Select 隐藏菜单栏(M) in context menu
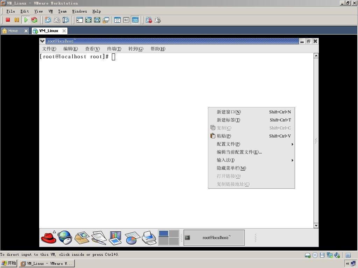The image size is (358, 268). click(x=252, y=168)
